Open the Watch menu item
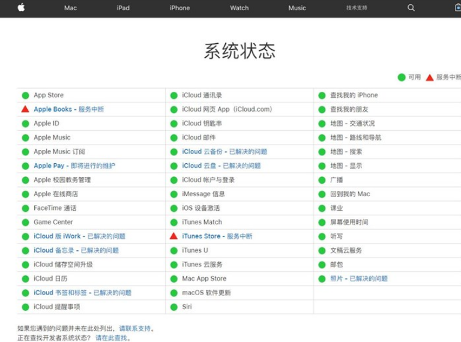Screen dimensions: 461x342 coord(240,8)
